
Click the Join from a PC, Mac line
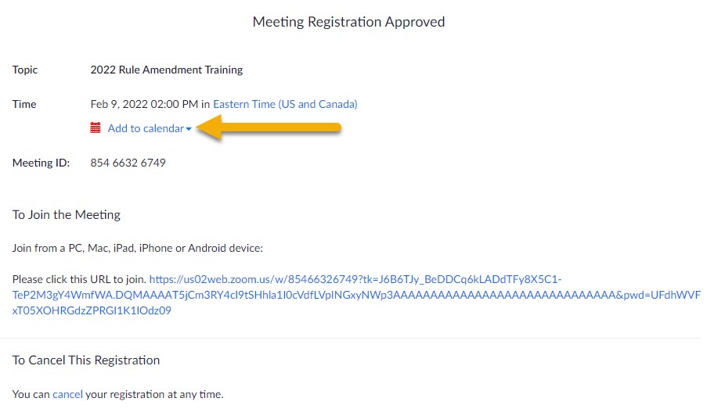137,248
